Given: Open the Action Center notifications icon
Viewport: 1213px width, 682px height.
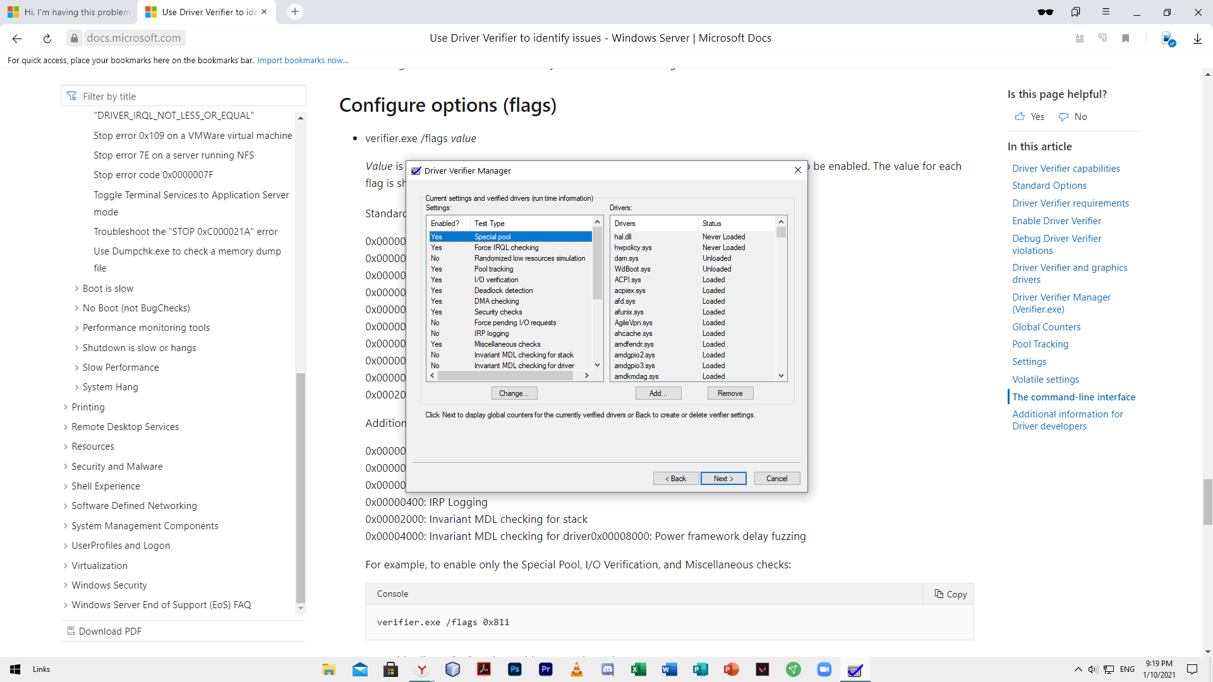Looking at the screenshot, I should click(x=1192, y=669).
